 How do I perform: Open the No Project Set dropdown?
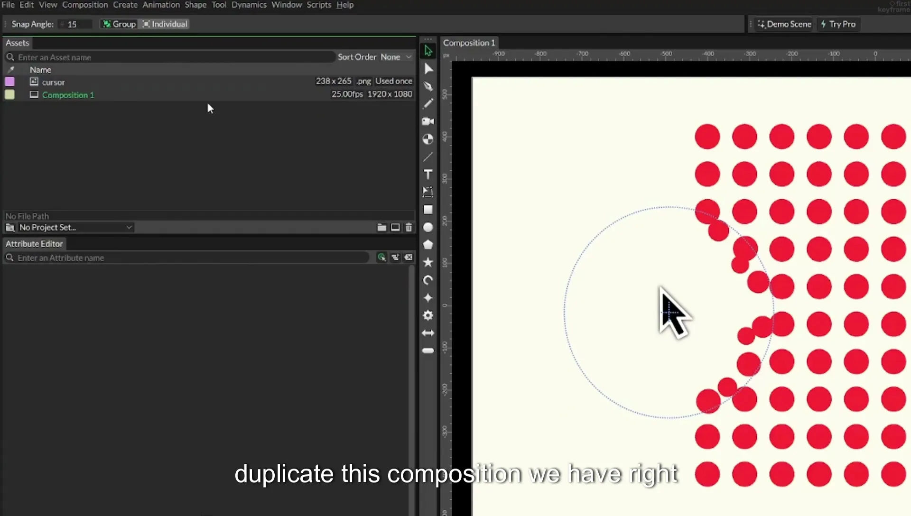75,228
